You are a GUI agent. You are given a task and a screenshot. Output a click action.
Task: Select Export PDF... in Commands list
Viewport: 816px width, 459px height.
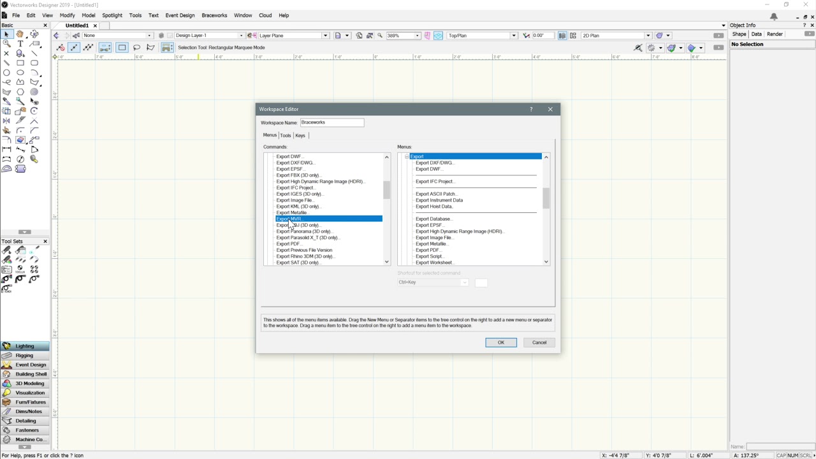coord(289,244)
